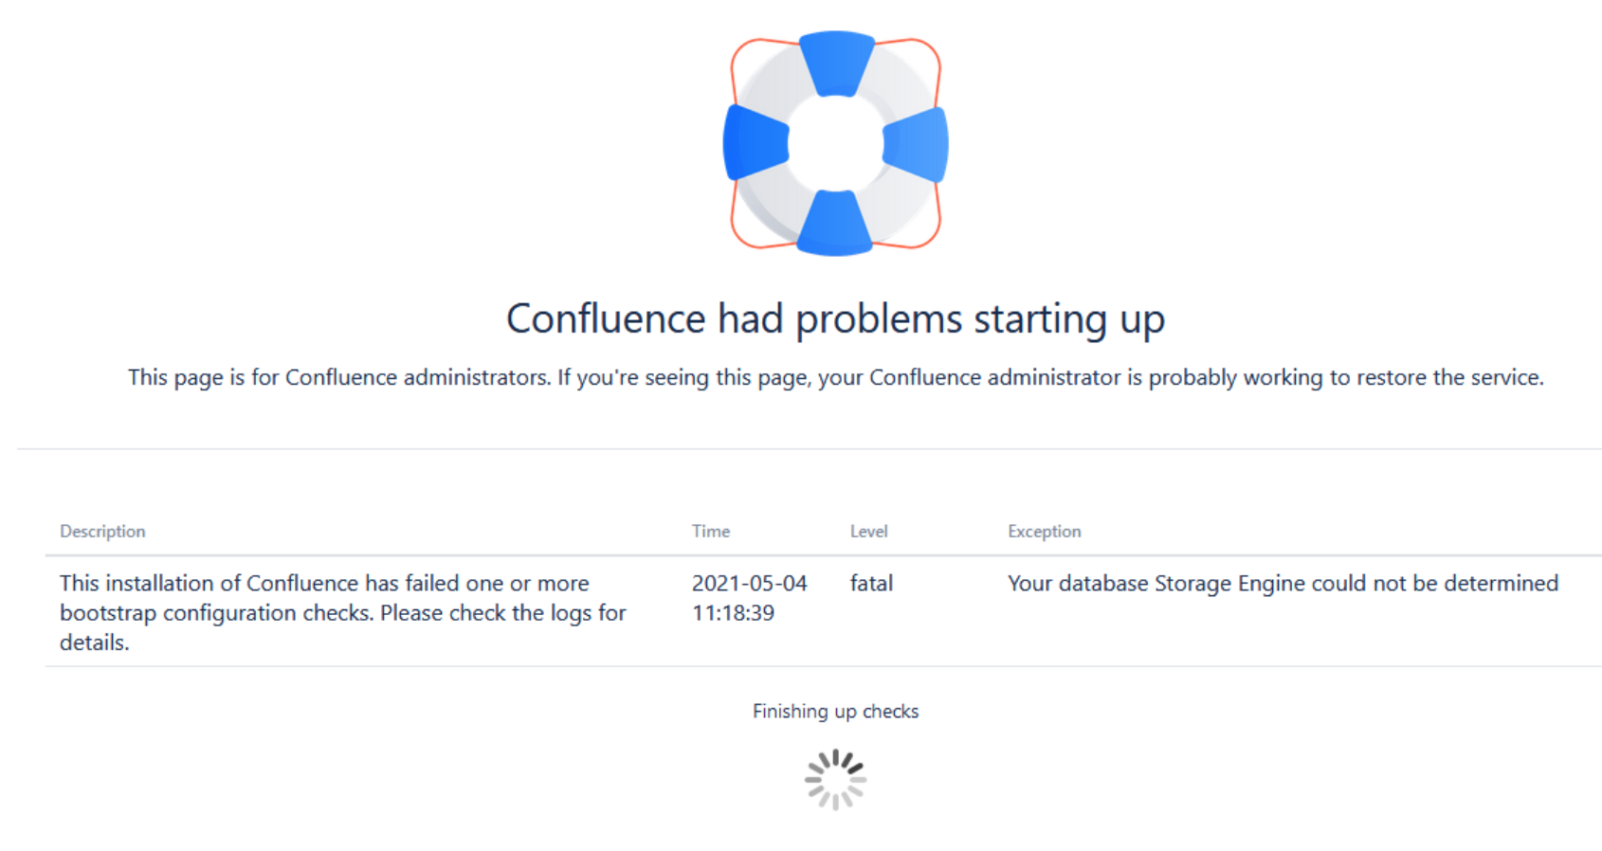
Task: Click the words "Please check the logs"
Action: 486,612
